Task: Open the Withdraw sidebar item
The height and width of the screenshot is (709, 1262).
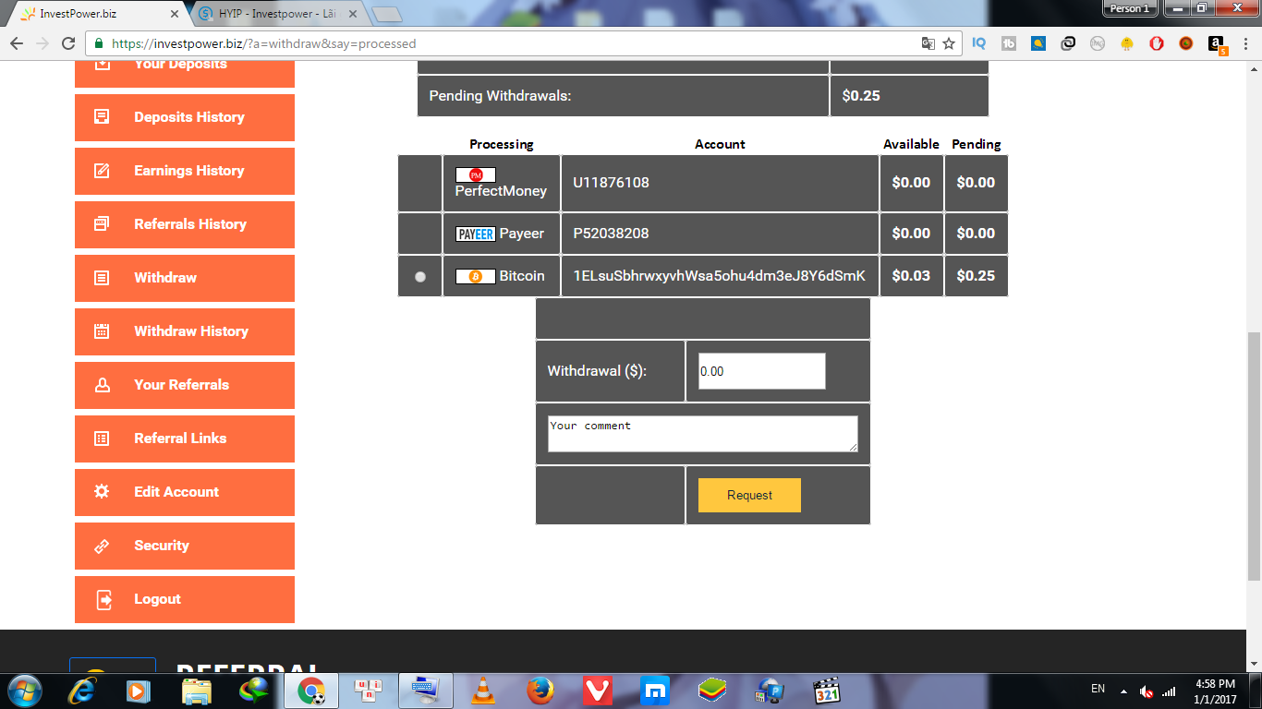Action: pos(185,278)
